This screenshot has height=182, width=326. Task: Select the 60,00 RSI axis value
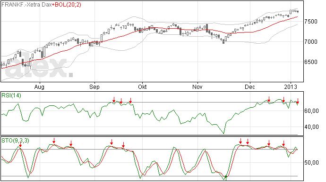tap(311, 111)
